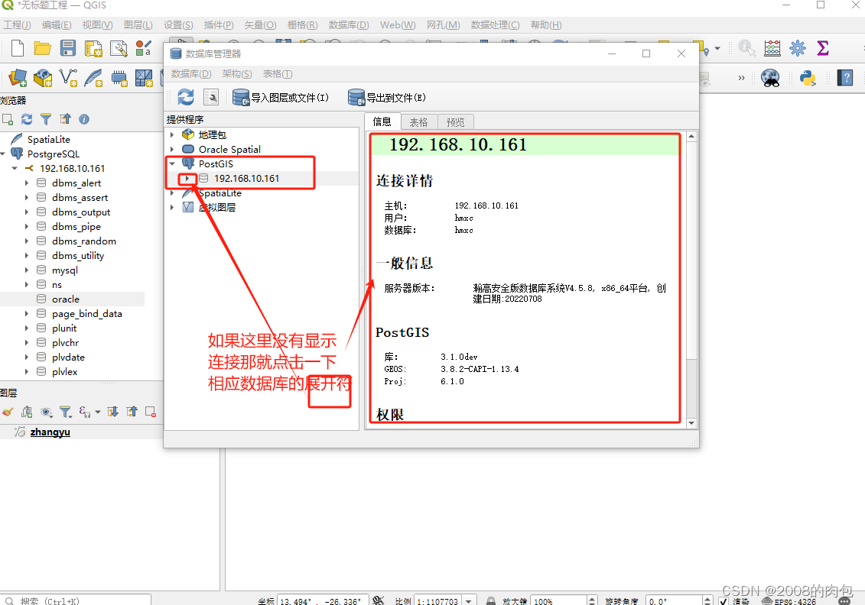Open the 架构(S) menu in DB Manager

pyautogui.click(x=237, y=74)
